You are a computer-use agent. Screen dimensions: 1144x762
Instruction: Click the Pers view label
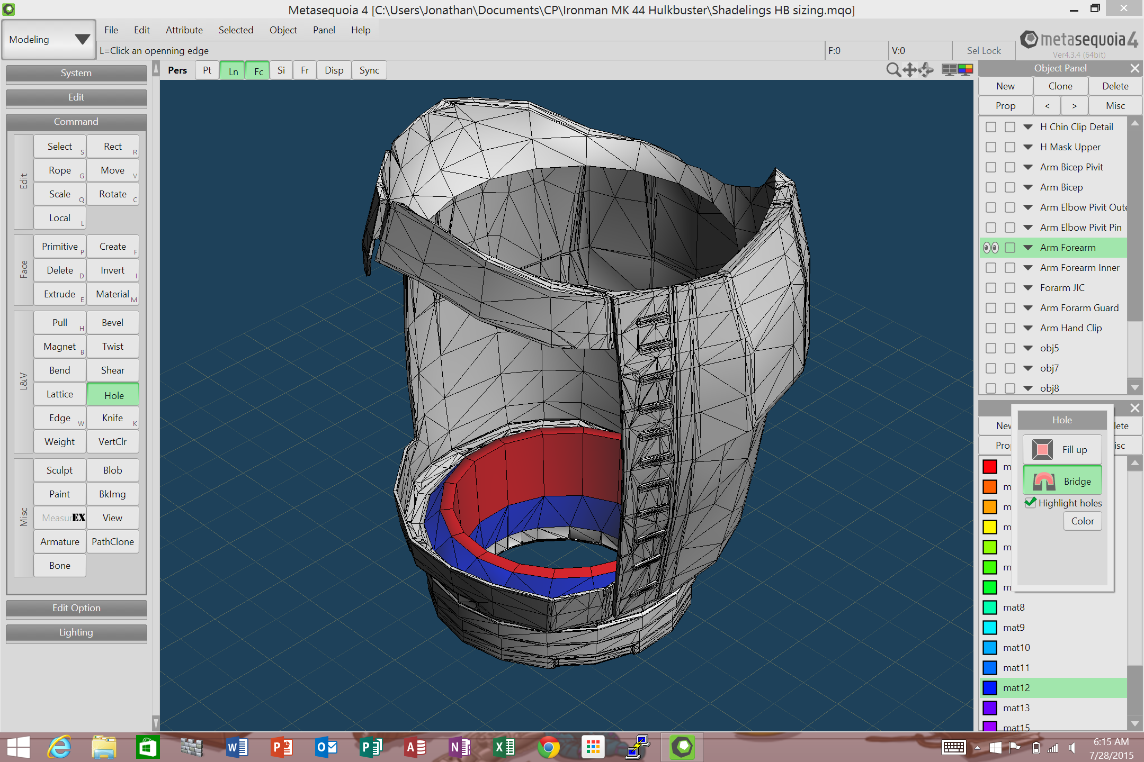(177, 70)
